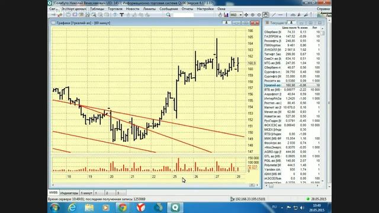Click the volume speaker tray icon
Image resolution: width=379 pixels, height=213 pixels.
(302, 208)
